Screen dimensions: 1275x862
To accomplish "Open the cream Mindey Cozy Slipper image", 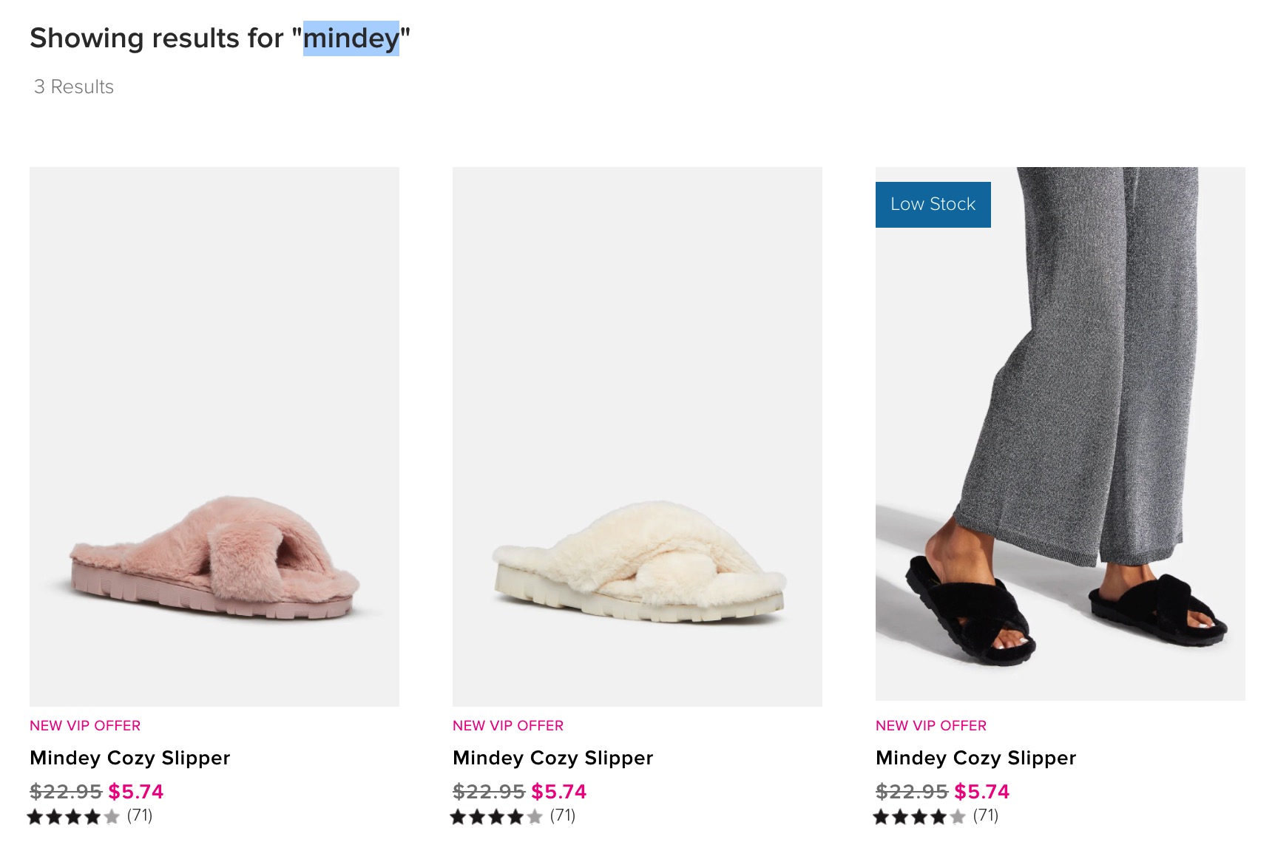I will click(x=637, y=436).
